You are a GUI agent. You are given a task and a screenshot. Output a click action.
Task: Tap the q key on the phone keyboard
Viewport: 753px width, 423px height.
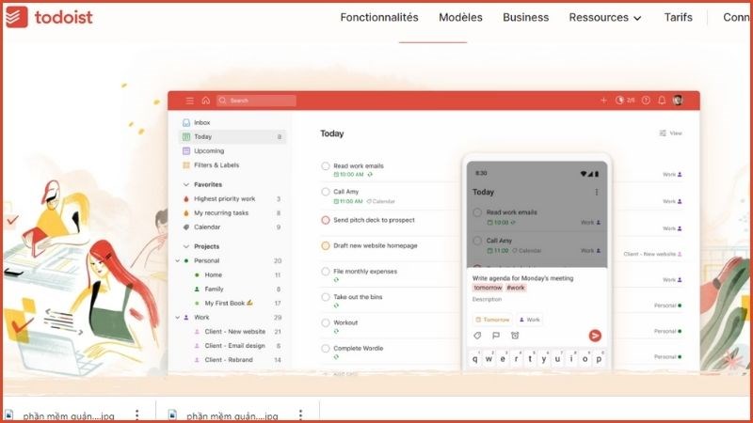pyautogui.click(x=475, y=359)
